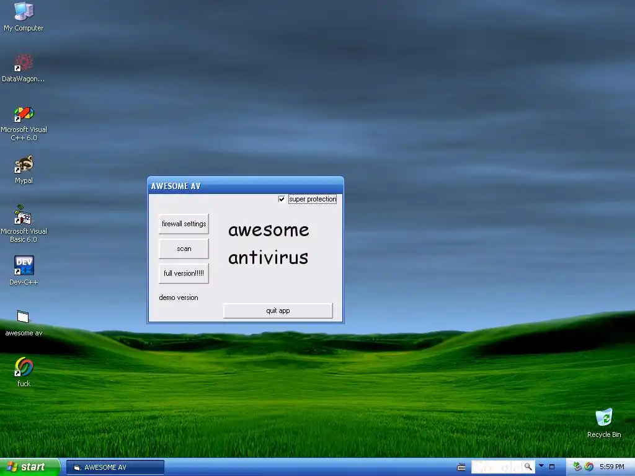Image resolution: width=635 pixels, height=476 pixels.
Task: Click the AWESOME AV title bar
Action: point(246,186)
